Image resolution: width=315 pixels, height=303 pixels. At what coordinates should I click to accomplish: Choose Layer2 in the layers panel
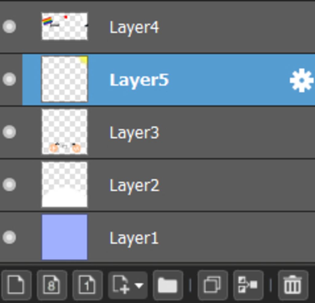[x=134, y=185]
